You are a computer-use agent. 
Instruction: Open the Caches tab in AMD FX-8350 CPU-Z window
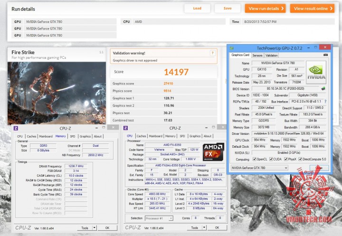[142, 136]
